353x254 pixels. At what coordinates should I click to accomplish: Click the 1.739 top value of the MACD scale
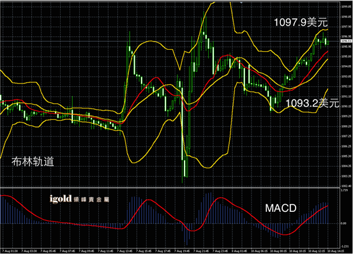345,190
